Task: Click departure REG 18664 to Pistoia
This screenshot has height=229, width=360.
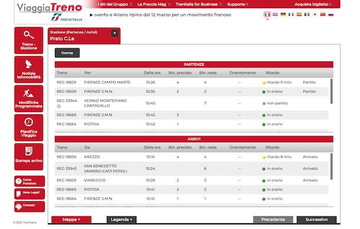Action: (191, 125)
